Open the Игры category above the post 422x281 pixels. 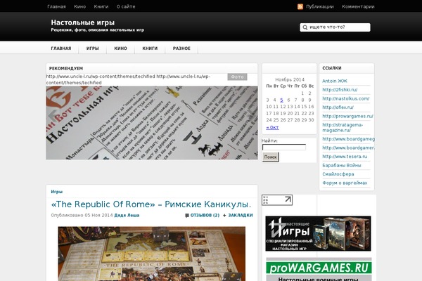(x=56, y=192)
